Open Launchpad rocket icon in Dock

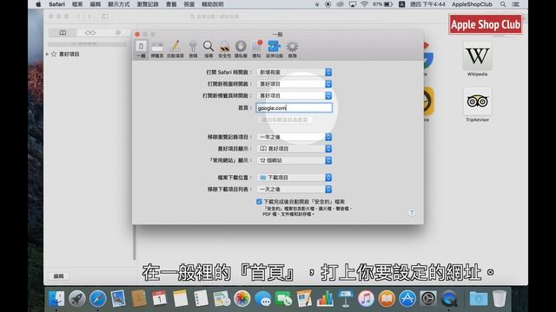coord(77,298)
